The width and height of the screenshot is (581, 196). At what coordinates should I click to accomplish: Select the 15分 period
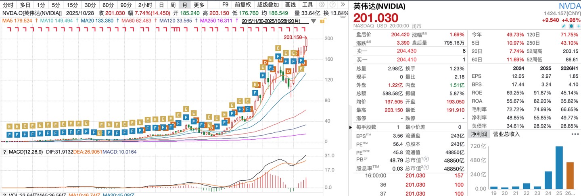coord(72,5)
